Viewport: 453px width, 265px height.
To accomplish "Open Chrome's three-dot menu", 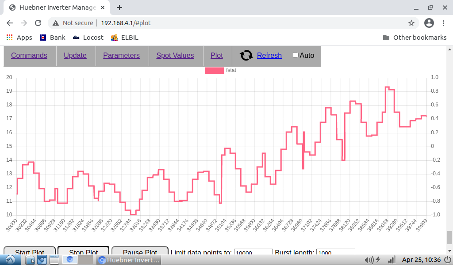I will pos(444,23).
